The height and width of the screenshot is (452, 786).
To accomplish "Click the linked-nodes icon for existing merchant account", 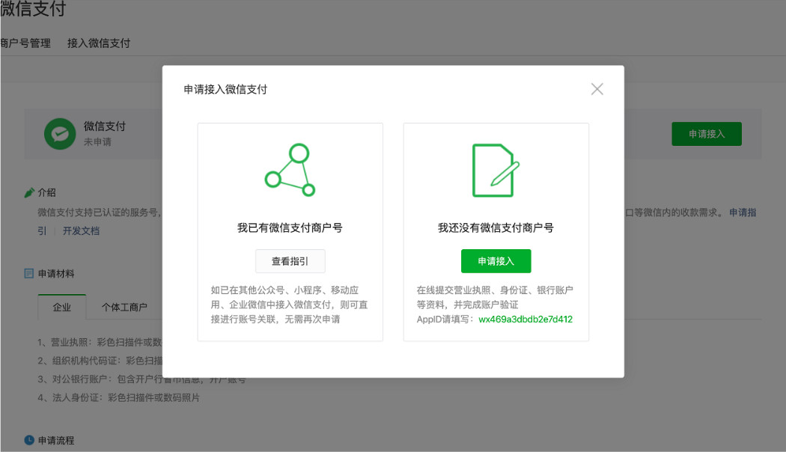I will point(290,170).
